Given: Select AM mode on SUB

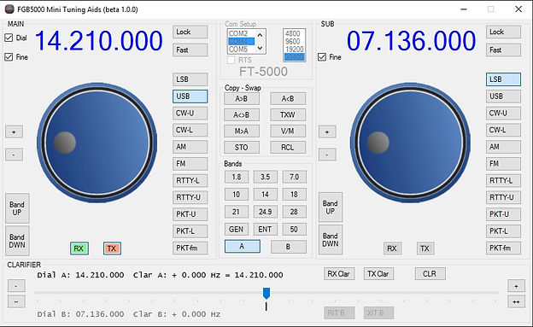Looking at the screenshot, I should click(x=503, y=147).
